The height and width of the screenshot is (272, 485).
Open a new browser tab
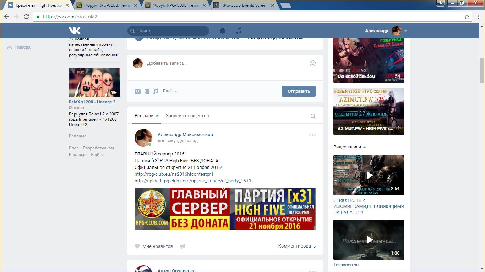(x=285, y=6)
